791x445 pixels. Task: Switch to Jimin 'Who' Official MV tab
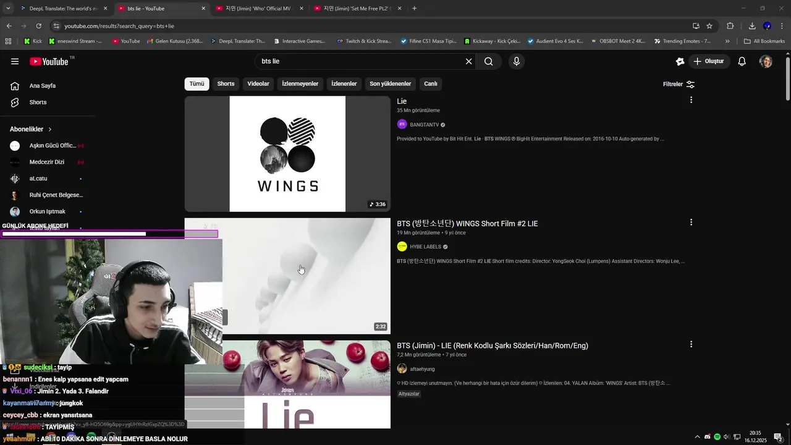pyautogui.click(x=260, y=9)
